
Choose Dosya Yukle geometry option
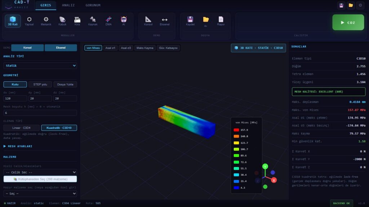pyautogui.click(x=65, y=84)
